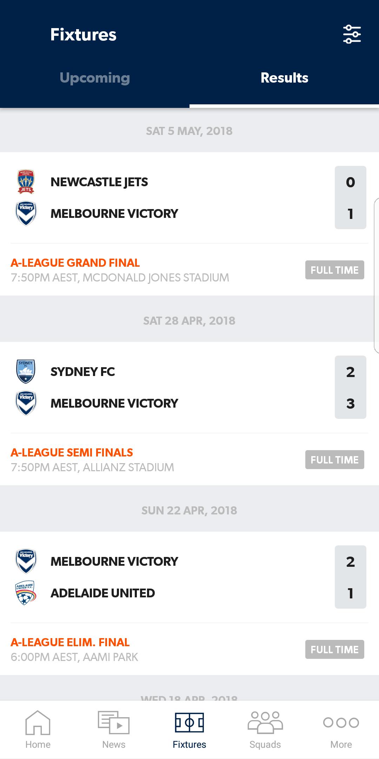Open the A-LEAGUE SEMI FINALS match details
Viewport: 379px width, 759px height.
pyautogui.click(x=71, y=452)
